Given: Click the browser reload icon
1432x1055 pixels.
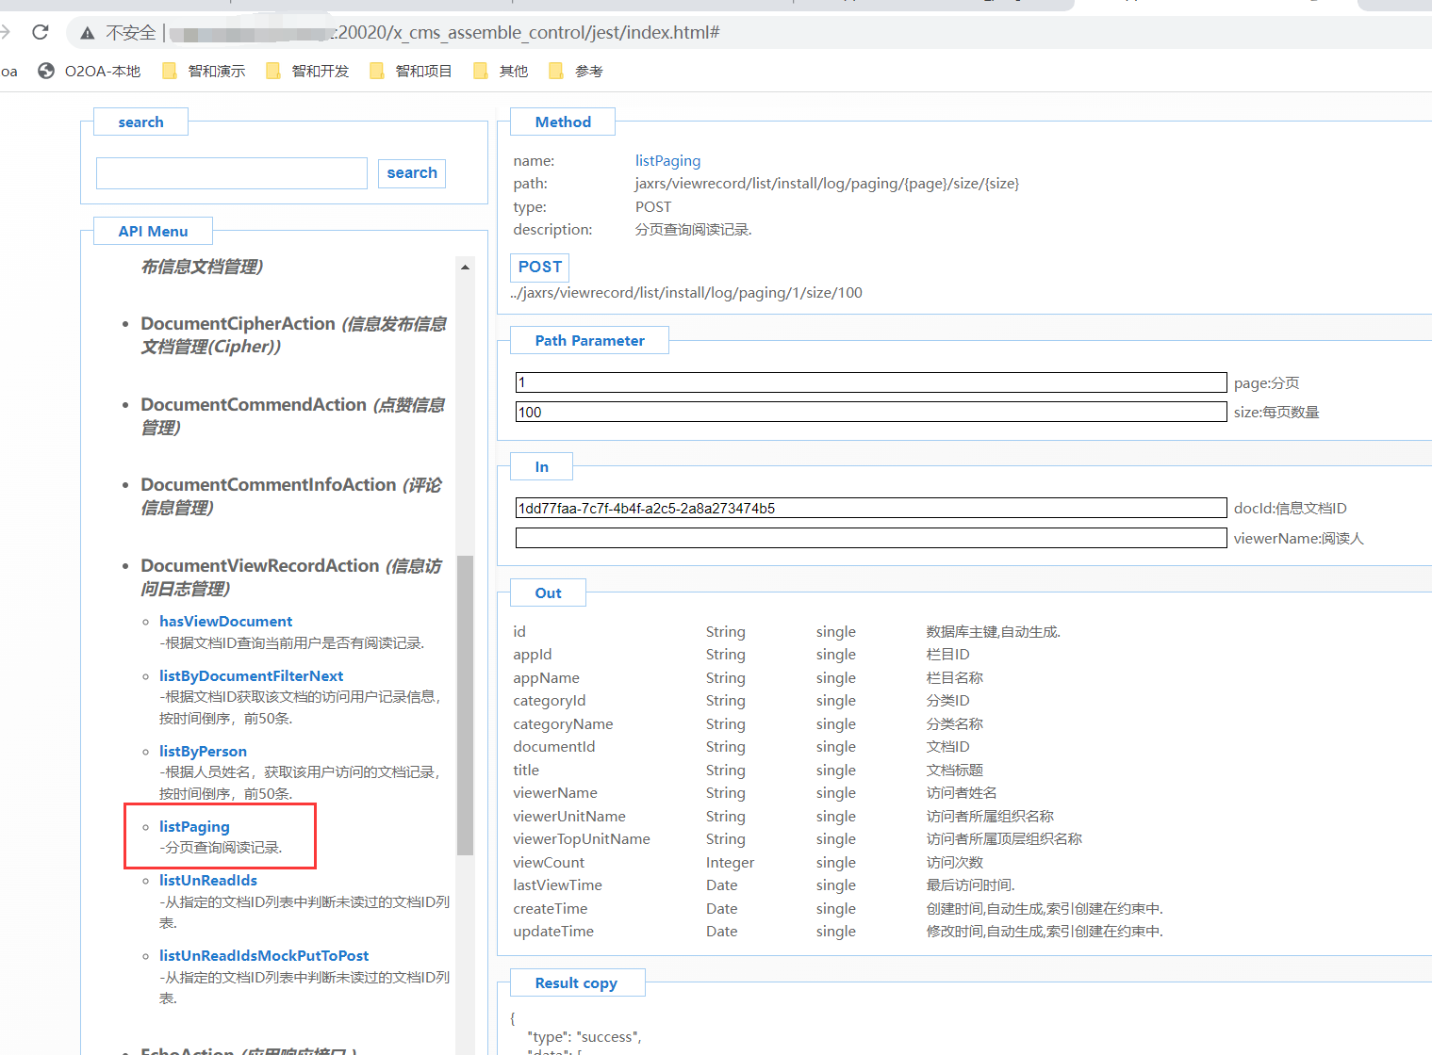Looking at the screenshot, I should [x=40, y=33].
